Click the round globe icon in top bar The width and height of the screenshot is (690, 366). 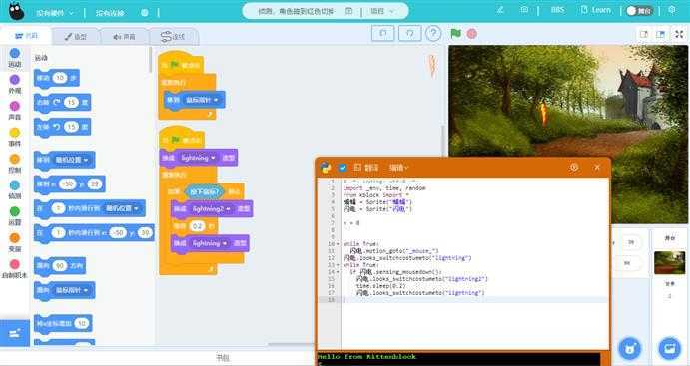coord(145,13)
